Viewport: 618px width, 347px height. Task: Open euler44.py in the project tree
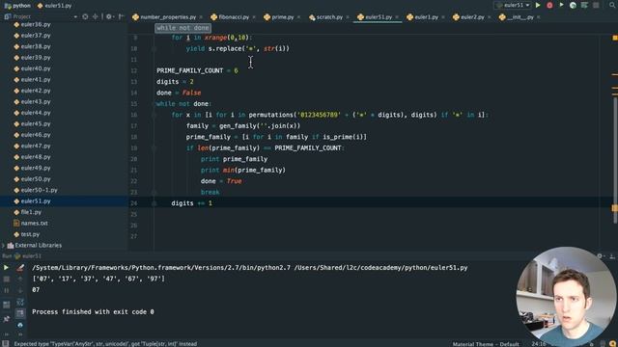coord(36,113)
